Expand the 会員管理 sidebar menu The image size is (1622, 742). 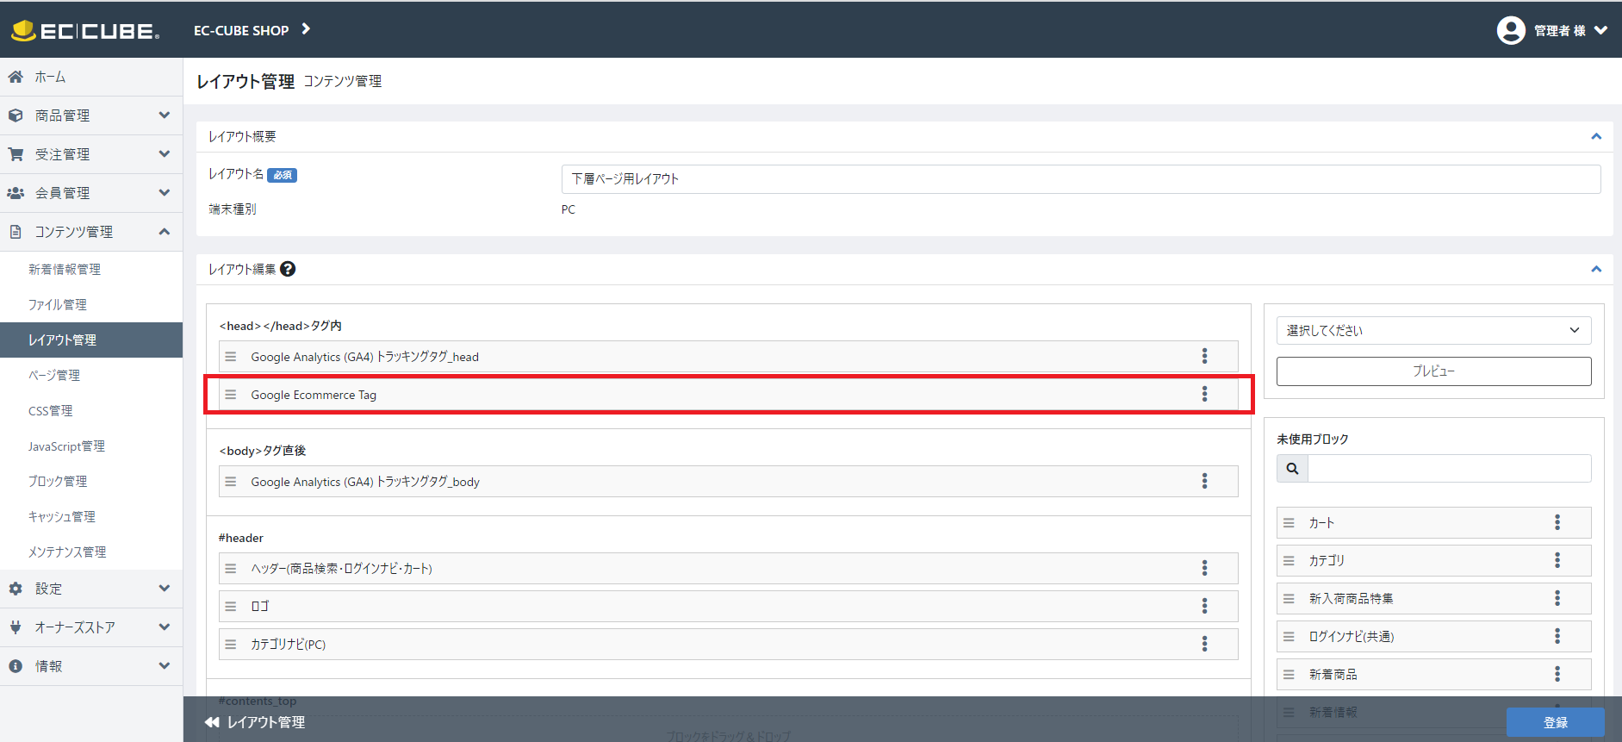(x=91, y=193)
